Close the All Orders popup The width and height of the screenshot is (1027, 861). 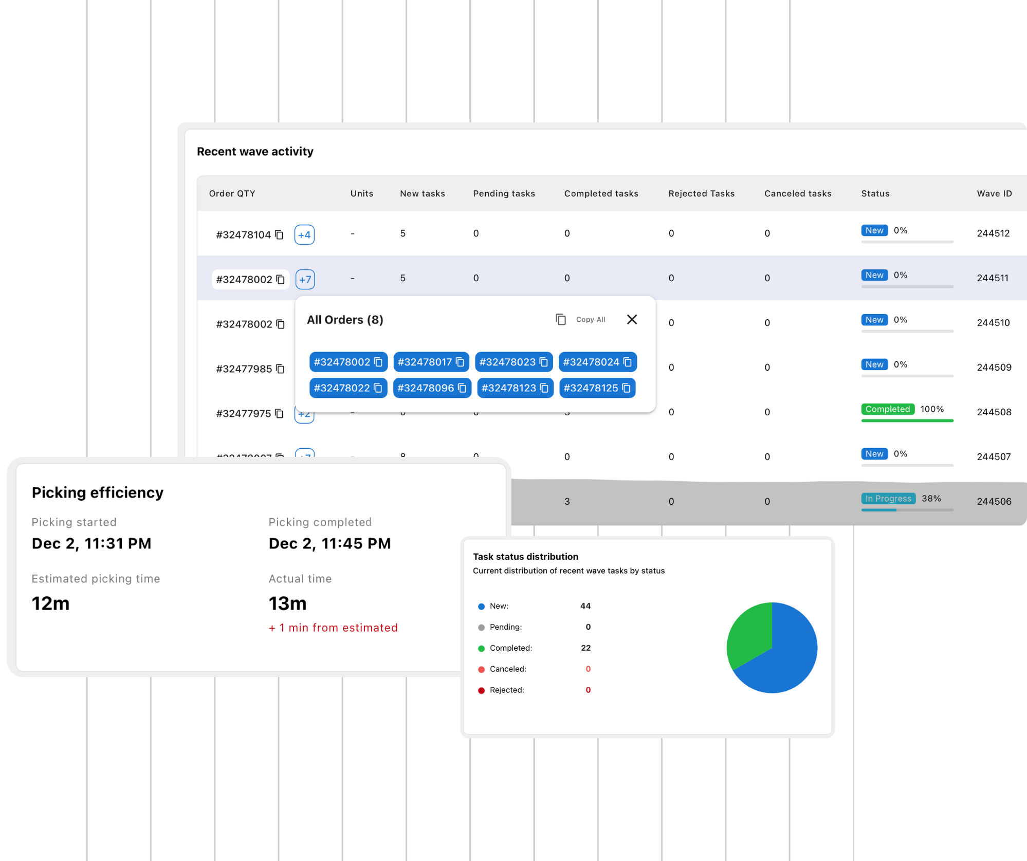(632, 320)
